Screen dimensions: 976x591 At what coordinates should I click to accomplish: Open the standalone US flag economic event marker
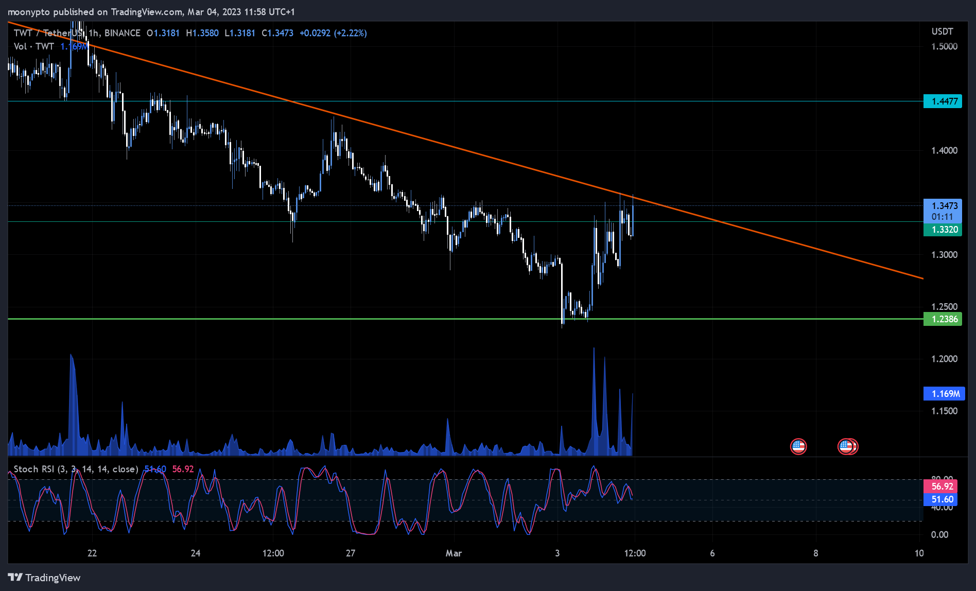(798, 446)
